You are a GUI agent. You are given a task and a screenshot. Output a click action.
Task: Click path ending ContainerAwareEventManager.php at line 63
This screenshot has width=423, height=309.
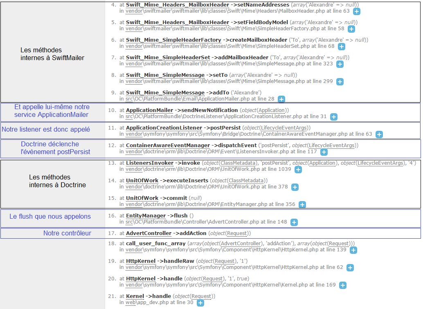[236, 134]
